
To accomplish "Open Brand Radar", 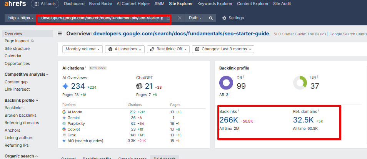I will point(100,4).
